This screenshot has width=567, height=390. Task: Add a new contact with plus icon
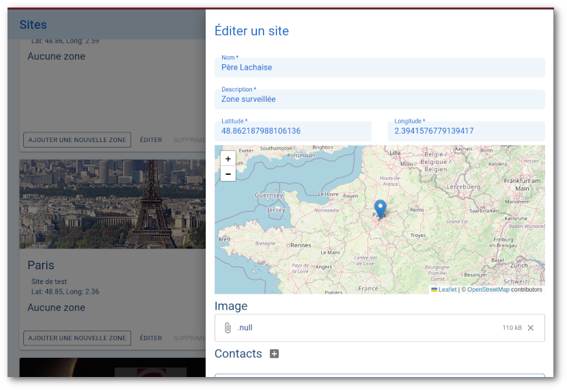coord(274,354)
